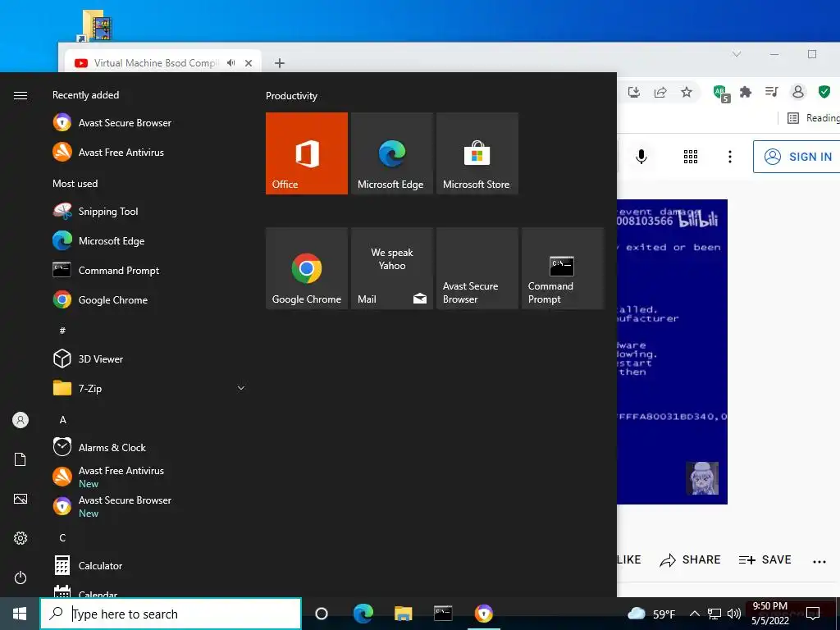Jump to letter A section header
This screenshot has width=840, height=630.
pos(62,420)
